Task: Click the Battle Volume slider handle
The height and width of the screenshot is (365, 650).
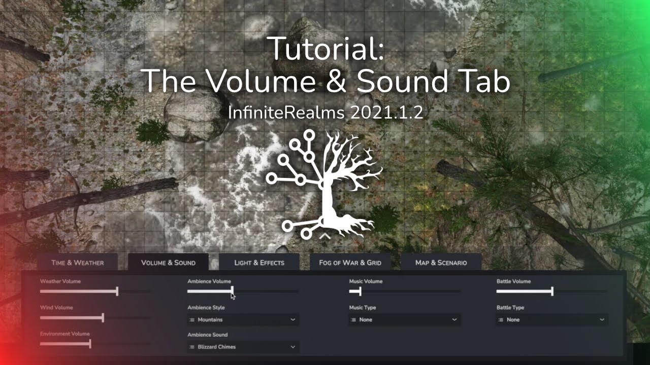Action: (x=552, y=291)
